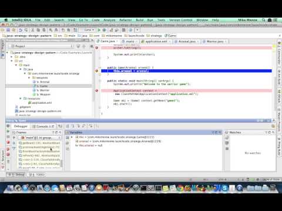Click the Debug tool window button at bottom
This screenshot has height=211, width=282.
[x=16, y=175]
